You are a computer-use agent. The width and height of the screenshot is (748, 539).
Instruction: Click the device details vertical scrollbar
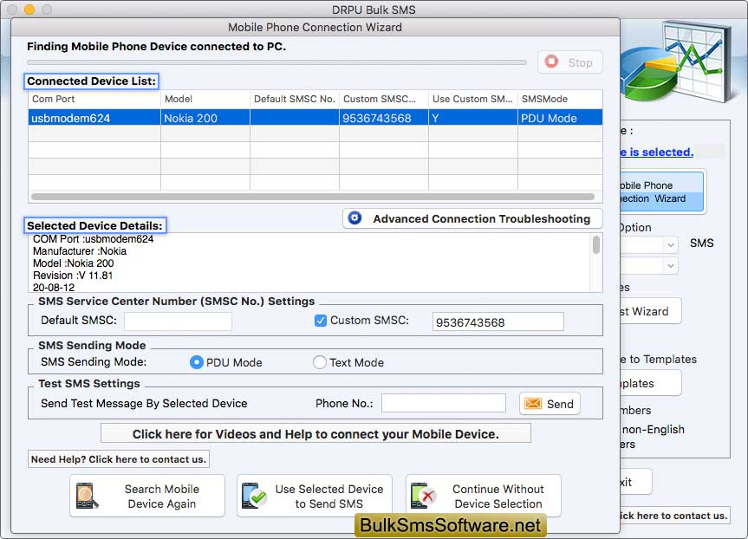click(596, 245)
